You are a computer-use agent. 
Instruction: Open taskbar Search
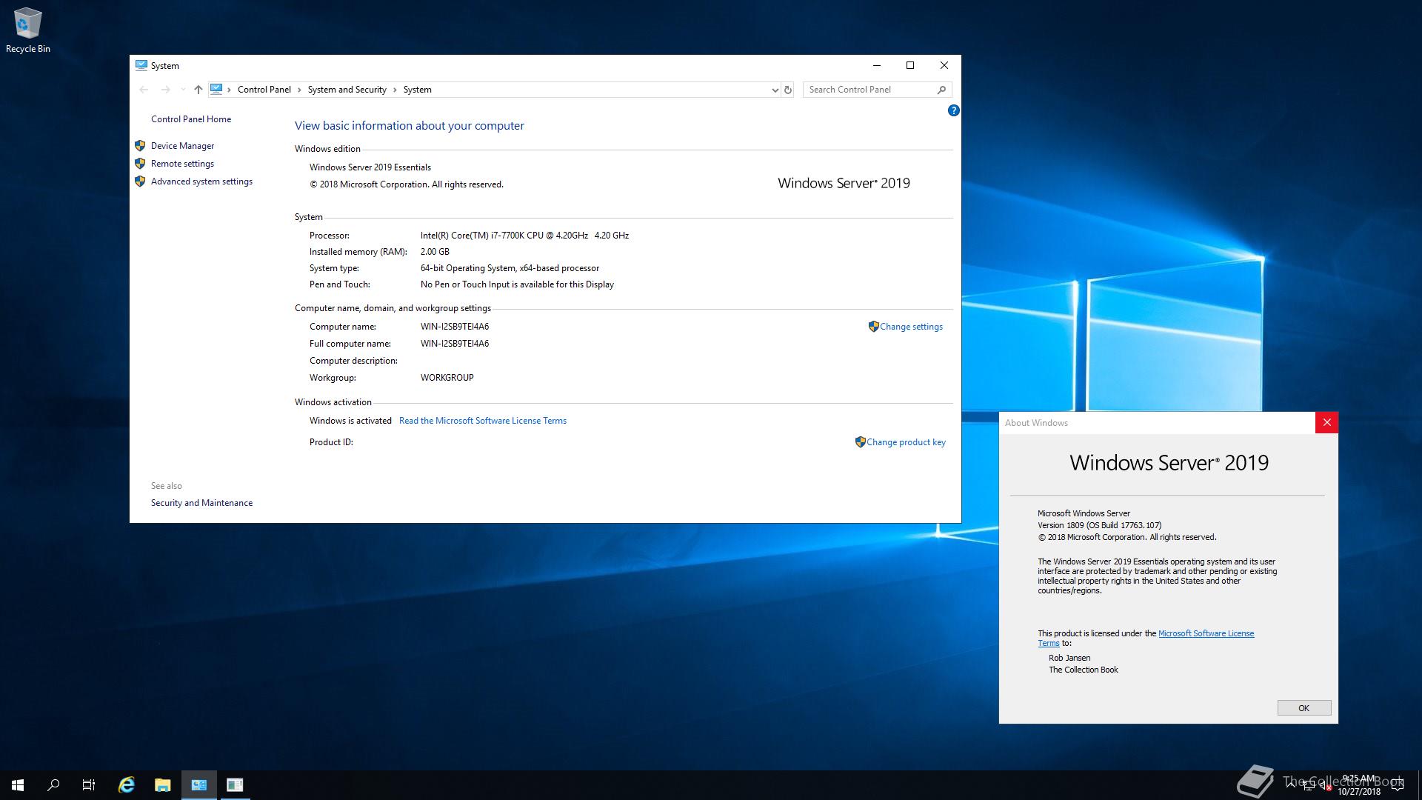click(x=53, y=785)
